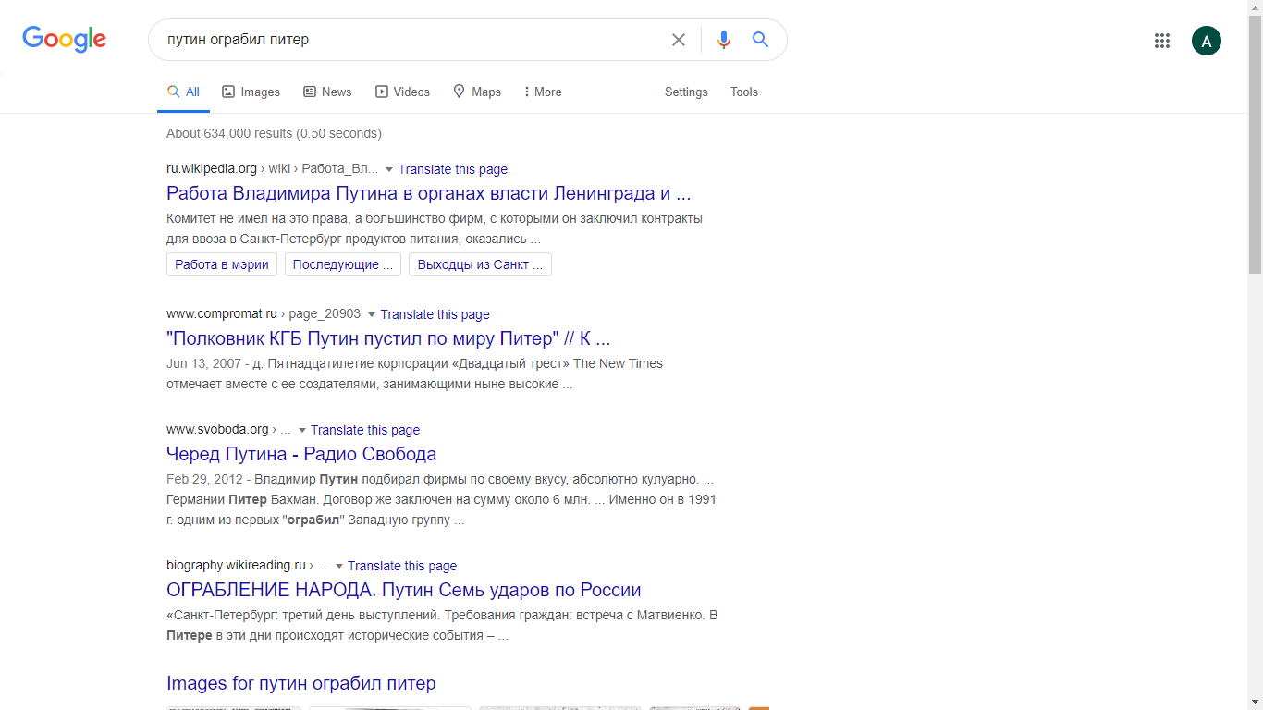
Task: Open "Черед Путина - Радио Свобода" result
Action: [301, 454]
